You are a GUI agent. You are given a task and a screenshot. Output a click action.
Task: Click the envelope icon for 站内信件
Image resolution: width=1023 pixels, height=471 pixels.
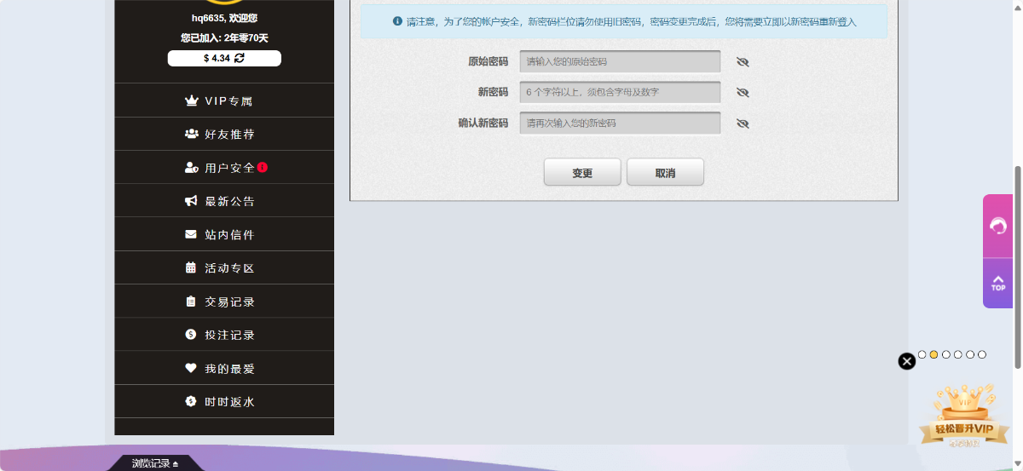click(191, 234)
